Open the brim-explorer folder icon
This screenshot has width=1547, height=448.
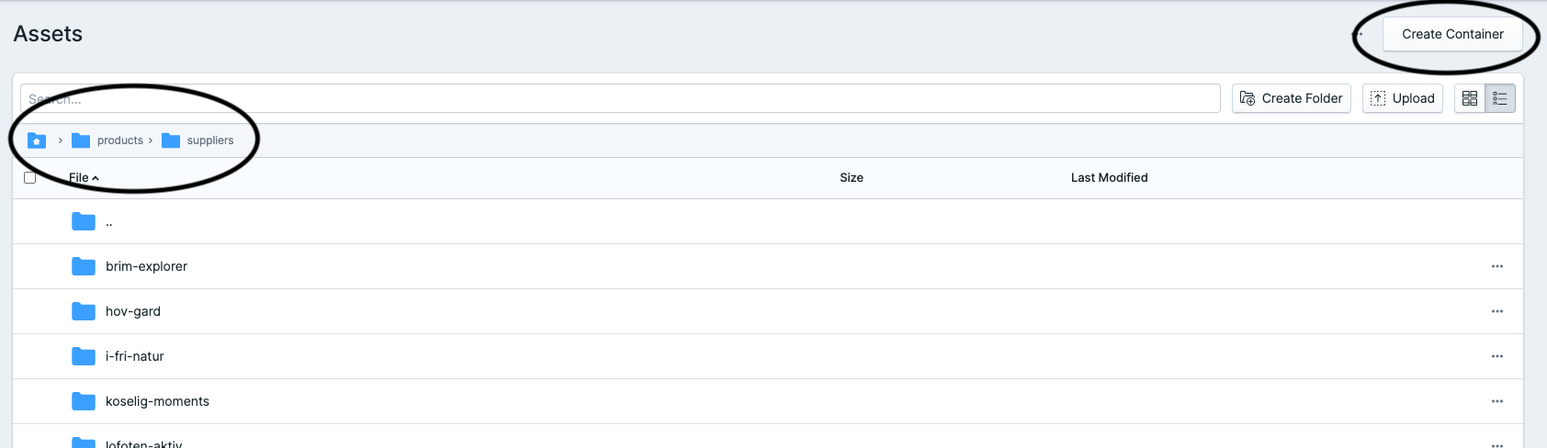point(84,266)
